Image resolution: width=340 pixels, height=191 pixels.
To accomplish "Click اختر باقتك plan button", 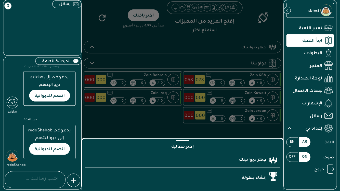I will pyautogui.click(x=143, y=15).
